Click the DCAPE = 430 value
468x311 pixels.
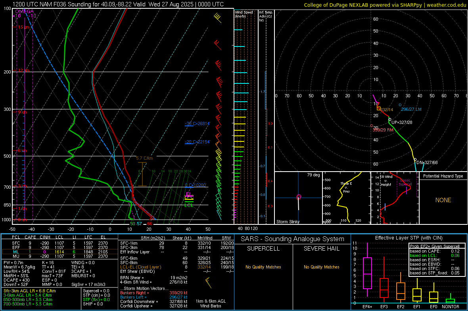click(x=16, y=280)
